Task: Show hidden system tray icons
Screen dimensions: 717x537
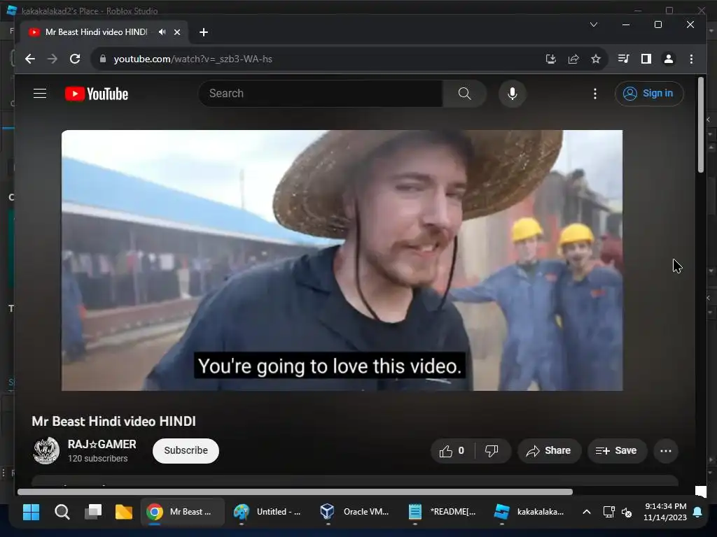Action: pos(587,512)
